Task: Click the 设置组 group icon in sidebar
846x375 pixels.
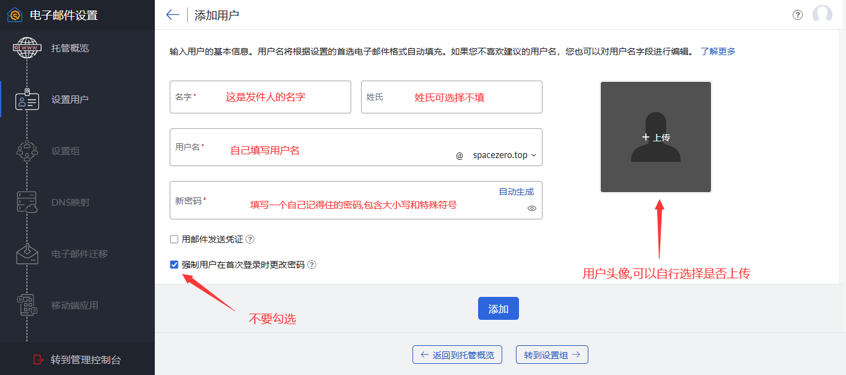Action: point(27,151)
